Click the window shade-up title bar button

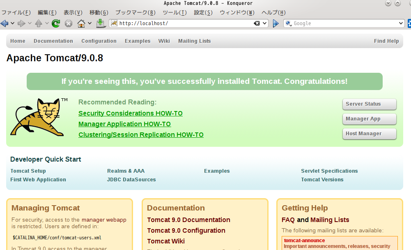[x=397, y=3]
